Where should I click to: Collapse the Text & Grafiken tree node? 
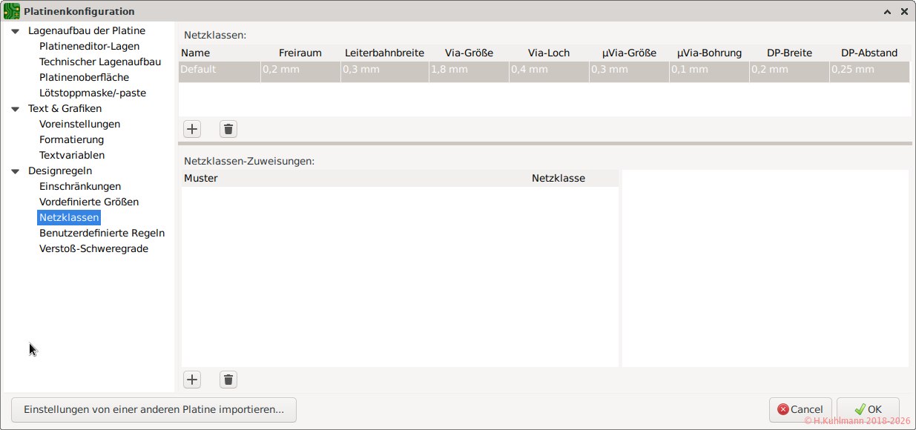pyautogui.click(x=15, y=109)
